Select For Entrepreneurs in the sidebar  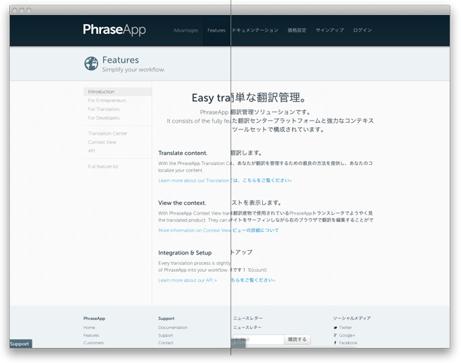[x=107, y=100]
